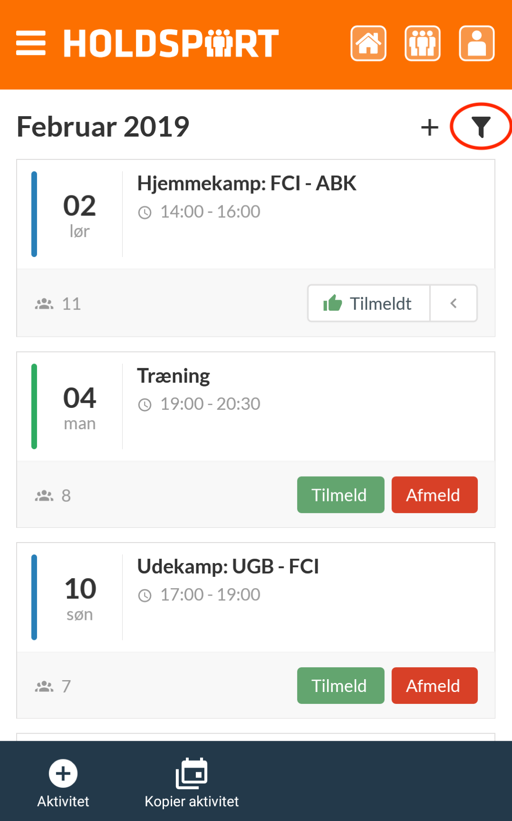This screenshot has height=821, width=512.
Task: Open the Træning activity details
Action: [174, 376]
